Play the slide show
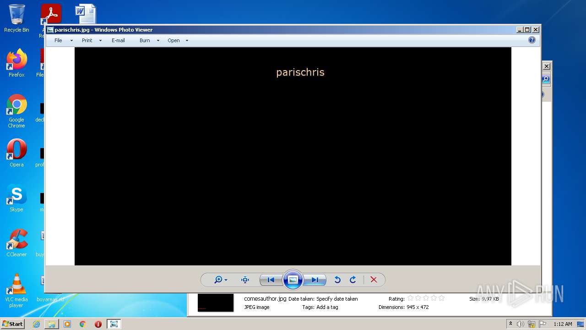 tap(293, 280)
